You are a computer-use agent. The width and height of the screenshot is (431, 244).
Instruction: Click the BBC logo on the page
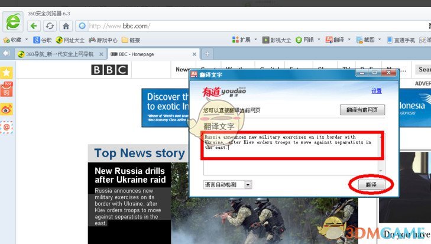coord(109,70)
